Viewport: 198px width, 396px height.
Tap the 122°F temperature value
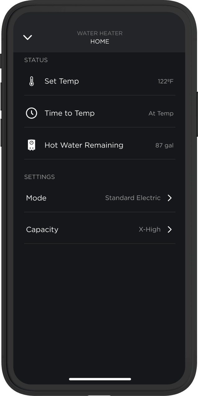point(165,81)
